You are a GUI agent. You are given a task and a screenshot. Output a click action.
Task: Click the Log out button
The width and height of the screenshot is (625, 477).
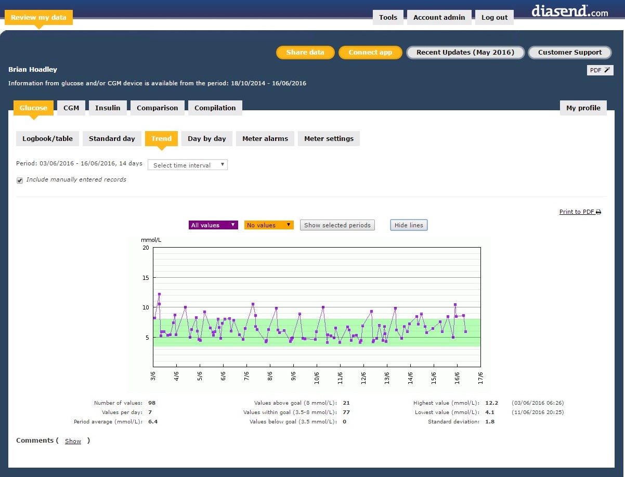[494, 17]
